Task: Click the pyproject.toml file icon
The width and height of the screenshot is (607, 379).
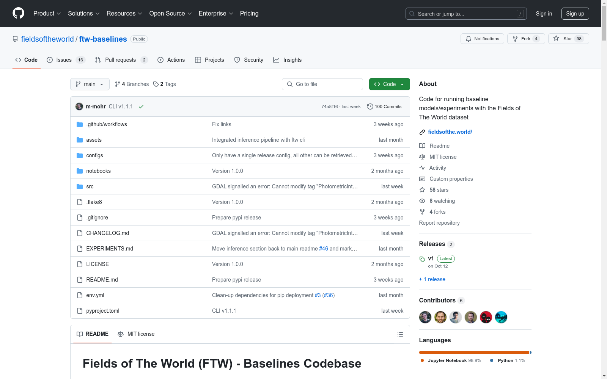Action: (x=80, y=311)
